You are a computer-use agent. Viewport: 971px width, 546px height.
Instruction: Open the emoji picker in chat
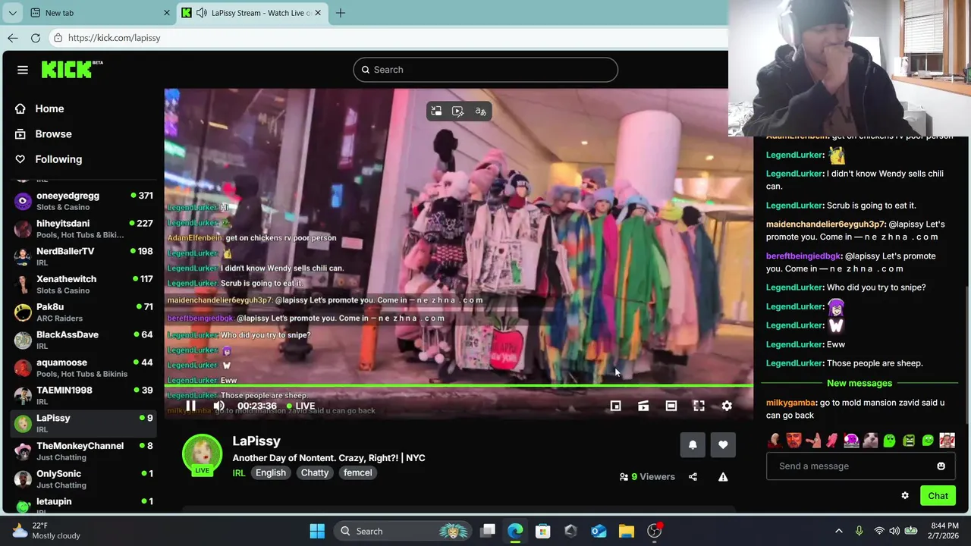(941, 466)
